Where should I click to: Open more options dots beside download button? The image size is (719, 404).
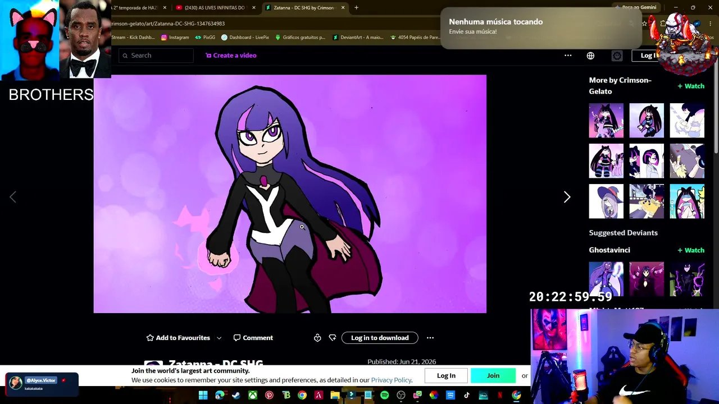(x=430, y=338)
